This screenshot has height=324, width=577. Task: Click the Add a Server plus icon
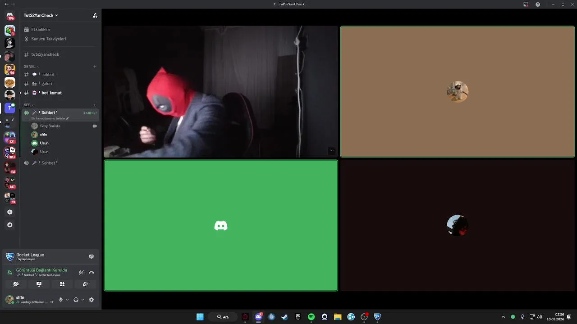coord(9,212)
